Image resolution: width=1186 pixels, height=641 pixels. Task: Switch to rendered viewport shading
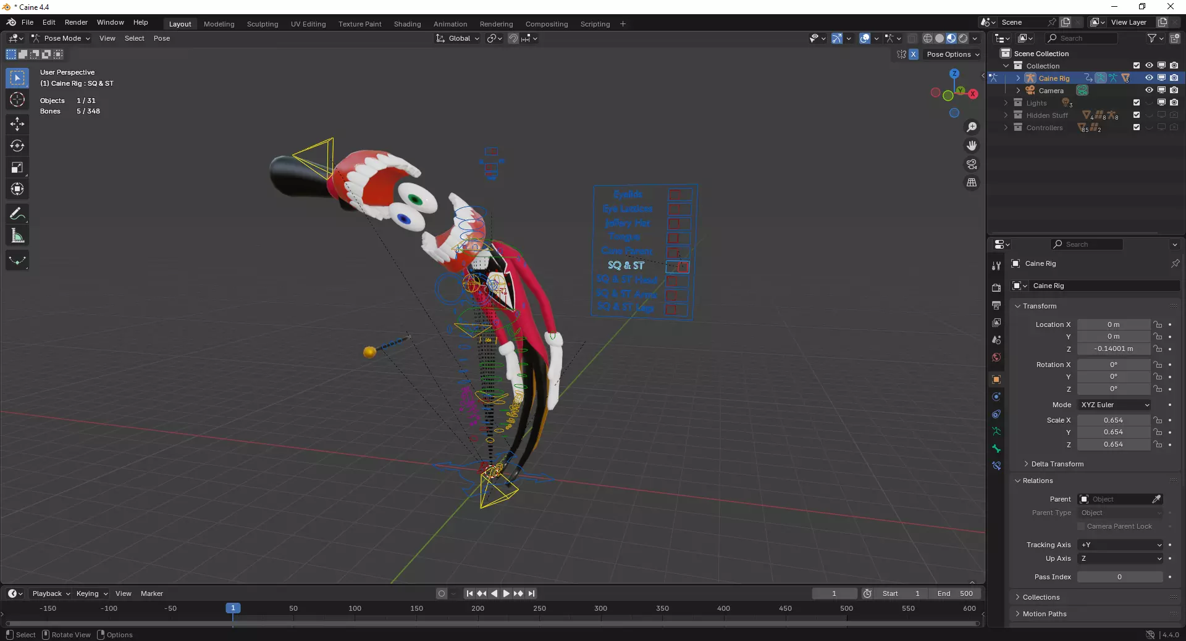click(963, 38)
